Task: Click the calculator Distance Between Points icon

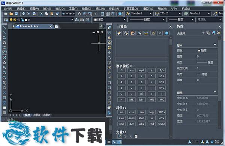Action: [x=146, y=33]
